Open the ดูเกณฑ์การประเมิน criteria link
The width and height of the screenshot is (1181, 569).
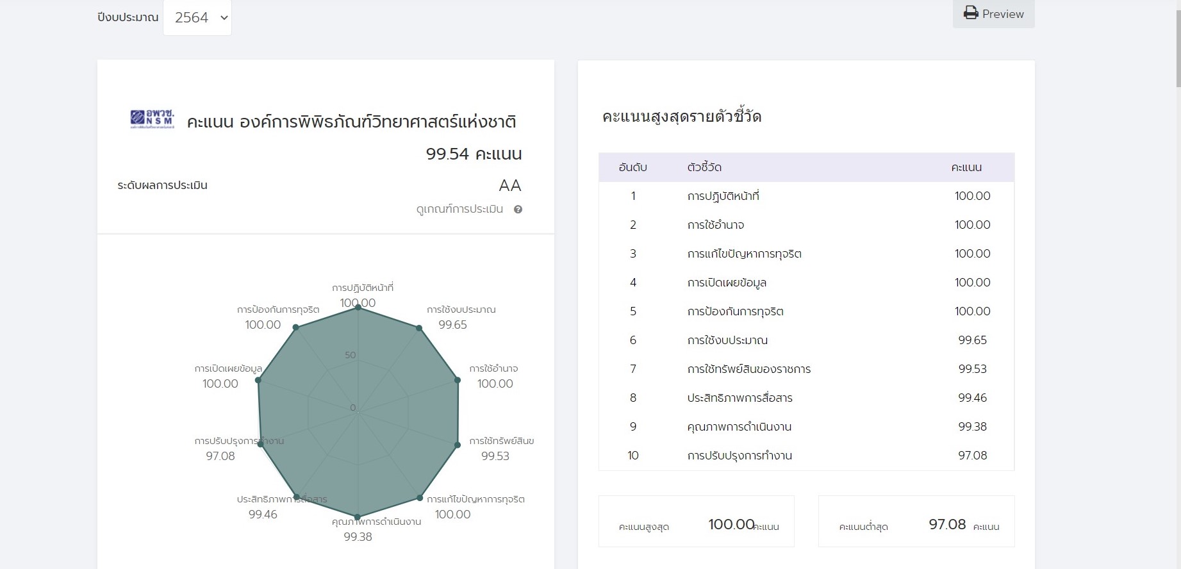click(459, 210)
